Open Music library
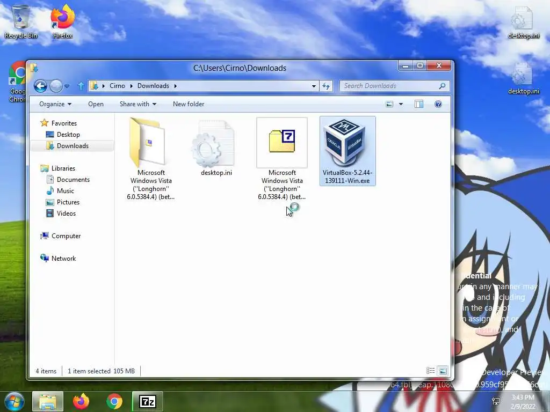The image size is (550, 412). tap(60, 191)
